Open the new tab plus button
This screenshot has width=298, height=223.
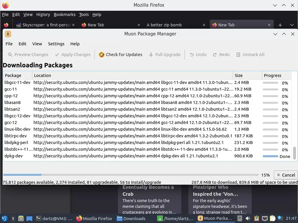point(280,25)
